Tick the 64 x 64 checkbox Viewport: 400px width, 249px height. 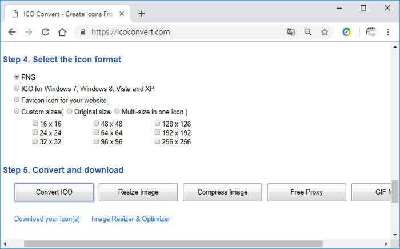click(97, 133)
